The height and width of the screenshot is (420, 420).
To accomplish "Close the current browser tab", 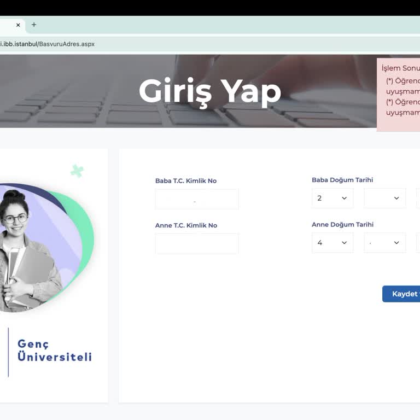I will point(18,25).
